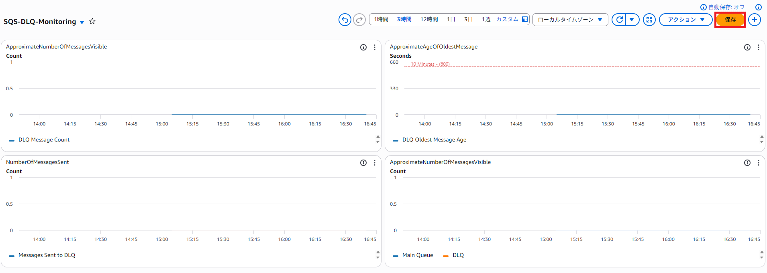Viewport: 767px width, 273px height.
Task: Select the 1週 time range
Action: (x=486, y=19)
